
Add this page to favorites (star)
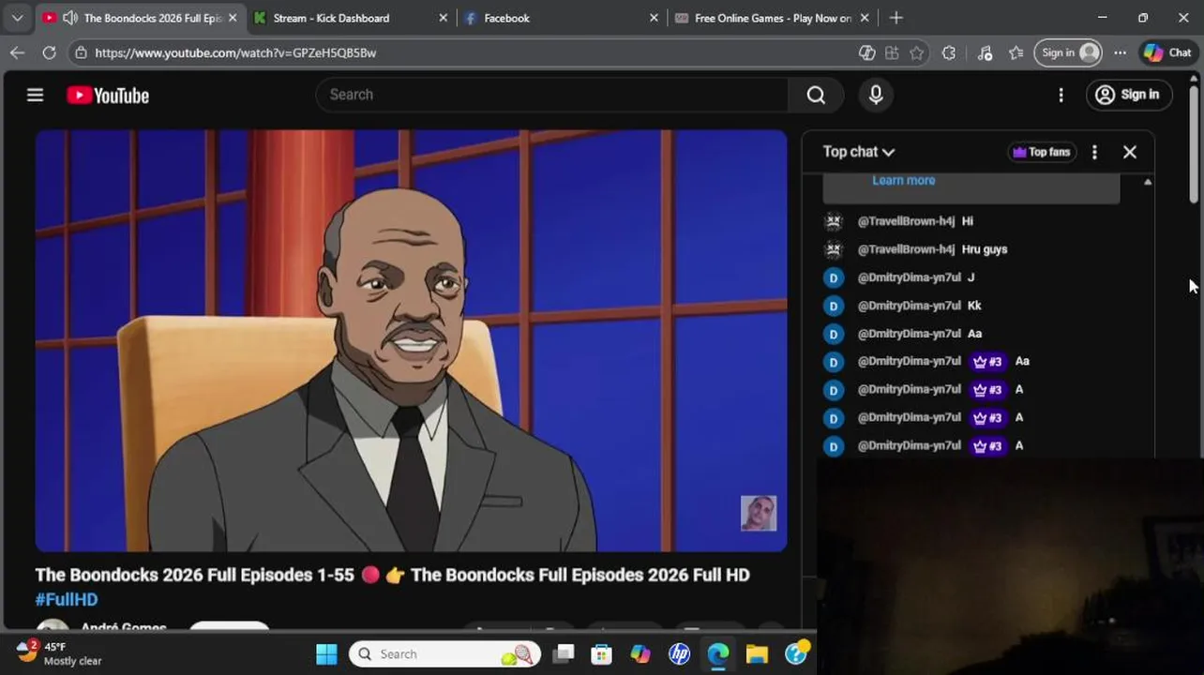pos(916,52)
